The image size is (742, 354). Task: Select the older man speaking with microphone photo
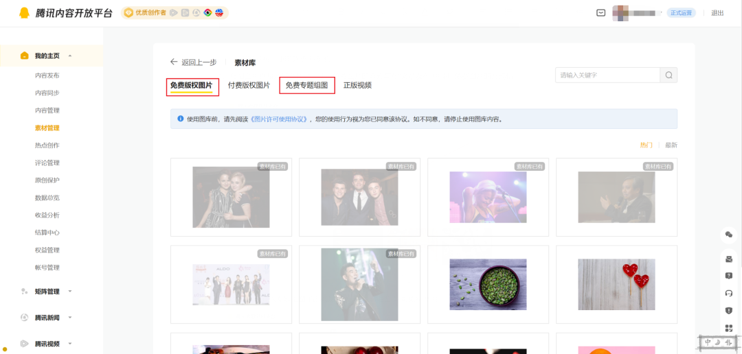616,197
